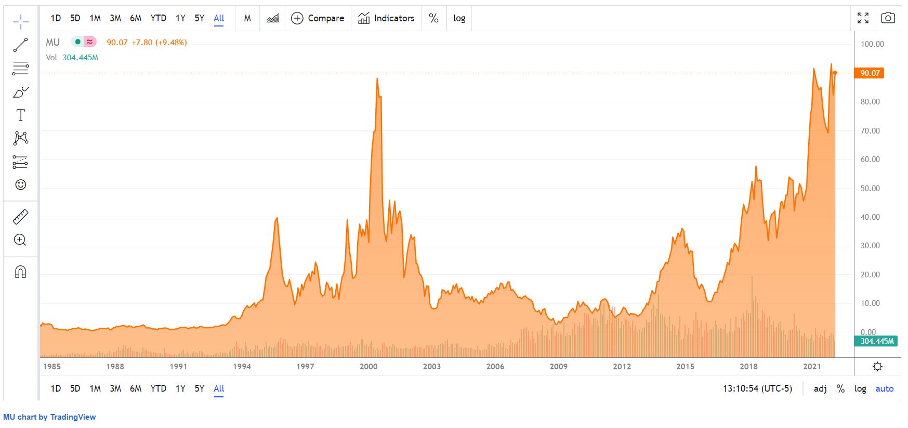Toggle log scale in top toolbar
Viewport: 908px width, 428px height.
[x=459, y=18]
